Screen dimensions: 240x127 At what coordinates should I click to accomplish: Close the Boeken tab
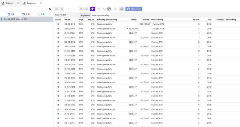[x=18, y=3]
